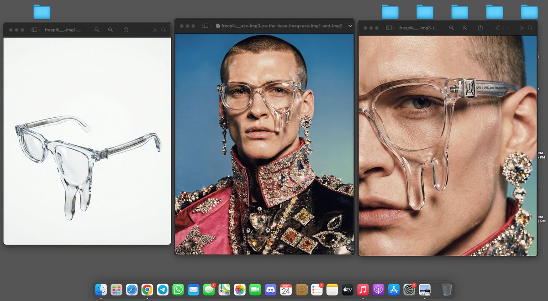Toggle sidebar in the img3 close-up window
Screen dimensions: 548x301
[389, 28]
